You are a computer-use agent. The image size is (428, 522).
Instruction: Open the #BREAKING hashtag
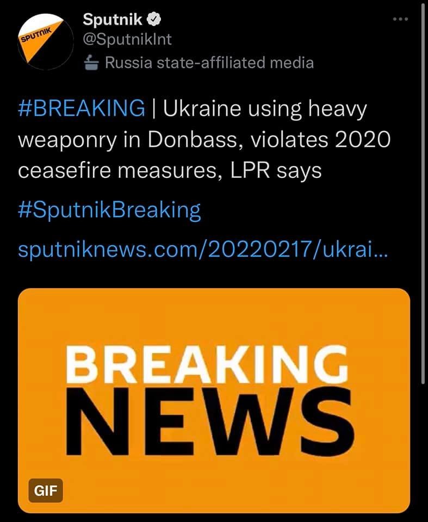pyautogui.click(x=82, y=109)
